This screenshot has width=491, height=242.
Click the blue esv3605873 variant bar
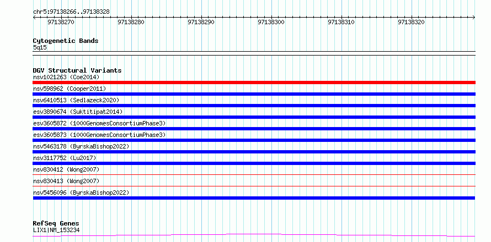pos(254,140)
